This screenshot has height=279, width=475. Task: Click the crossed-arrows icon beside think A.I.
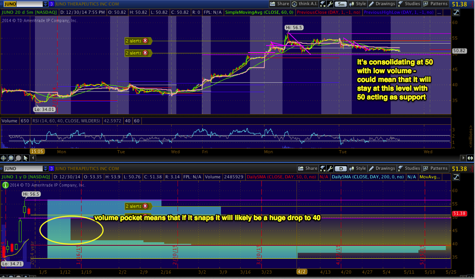click(322, 4)
